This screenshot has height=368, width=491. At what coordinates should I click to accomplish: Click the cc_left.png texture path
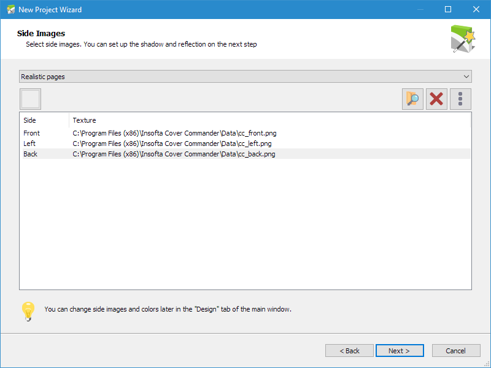coord(172,144)
